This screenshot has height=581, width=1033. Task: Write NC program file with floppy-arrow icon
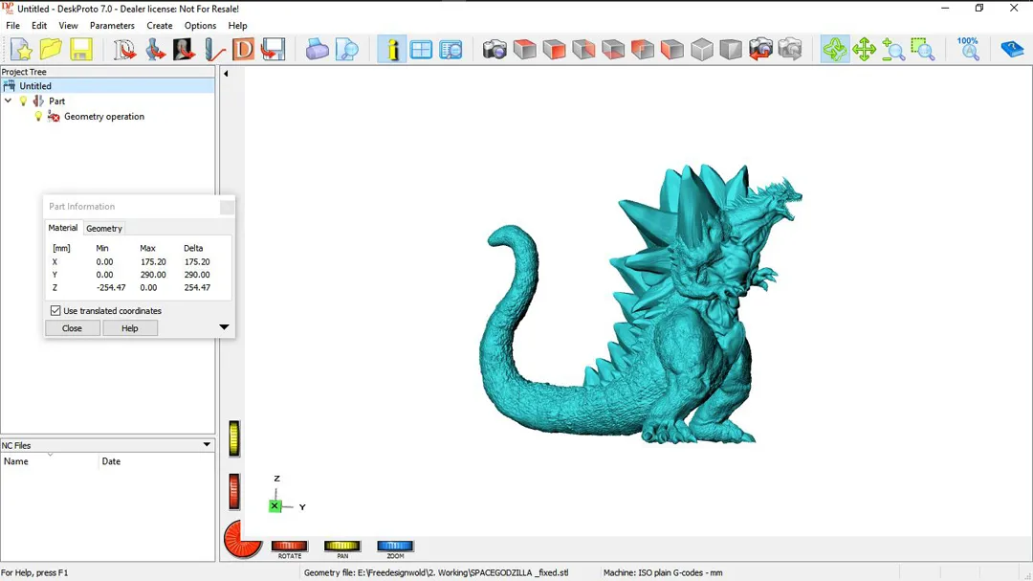273,50
